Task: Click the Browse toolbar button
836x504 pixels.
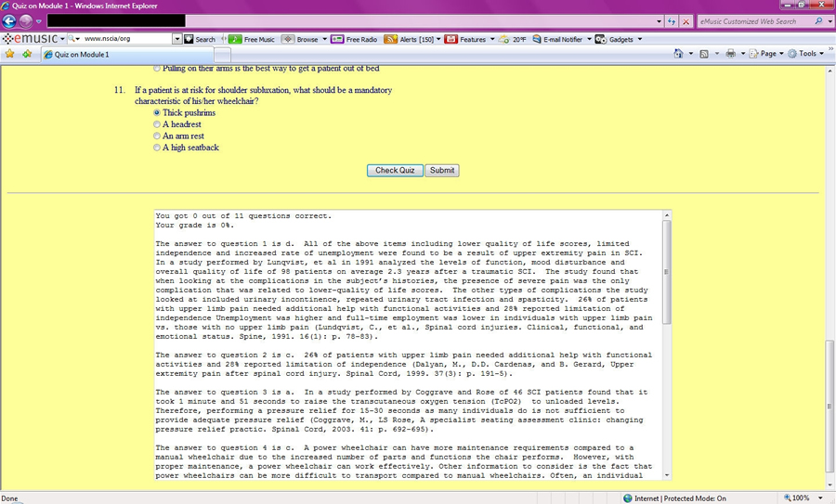Action: [x=300, y=39]
